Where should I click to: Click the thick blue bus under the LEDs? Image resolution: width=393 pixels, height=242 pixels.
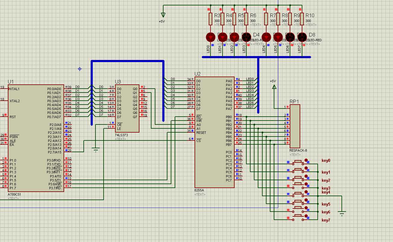256,57
